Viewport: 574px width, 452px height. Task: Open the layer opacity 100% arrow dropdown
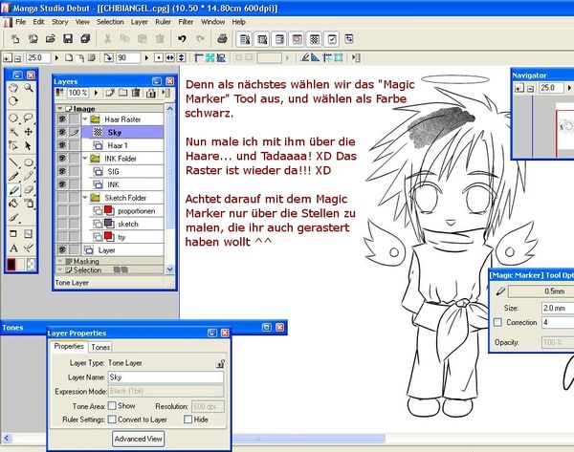96,93
